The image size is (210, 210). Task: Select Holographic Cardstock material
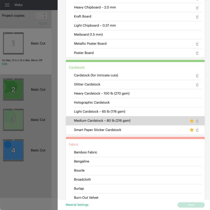pyautogui.click(x=92, y=103)
